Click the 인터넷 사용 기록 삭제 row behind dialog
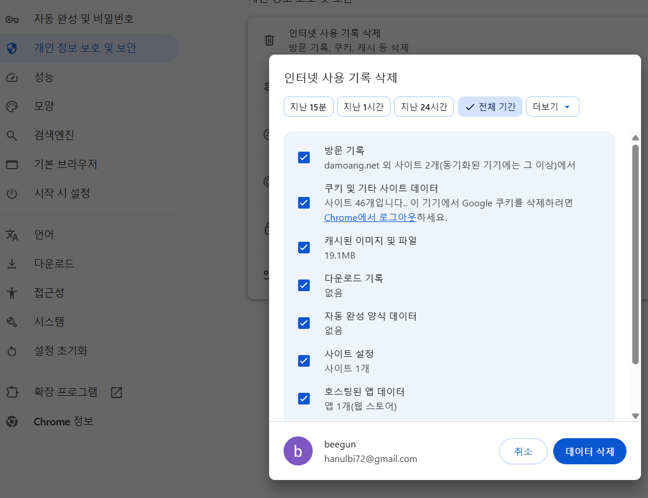Viewport: 648px width, 498px height. click(447, 40)
